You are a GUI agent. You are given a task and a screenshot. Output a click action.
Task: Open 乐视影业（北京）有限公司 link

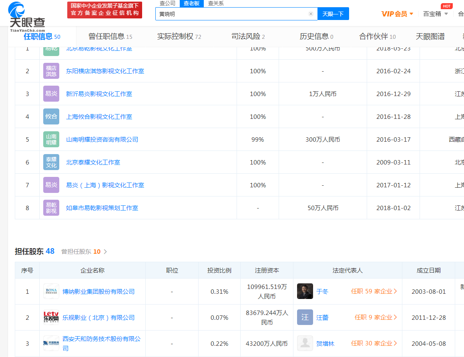pyautogui.click(x=98, y=318)
